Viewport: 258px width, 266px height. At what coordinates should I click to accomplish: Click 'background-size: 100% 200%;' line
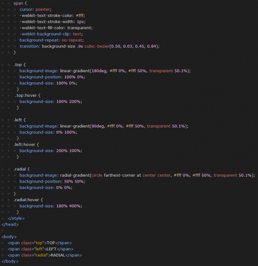(x=51, y=101)
